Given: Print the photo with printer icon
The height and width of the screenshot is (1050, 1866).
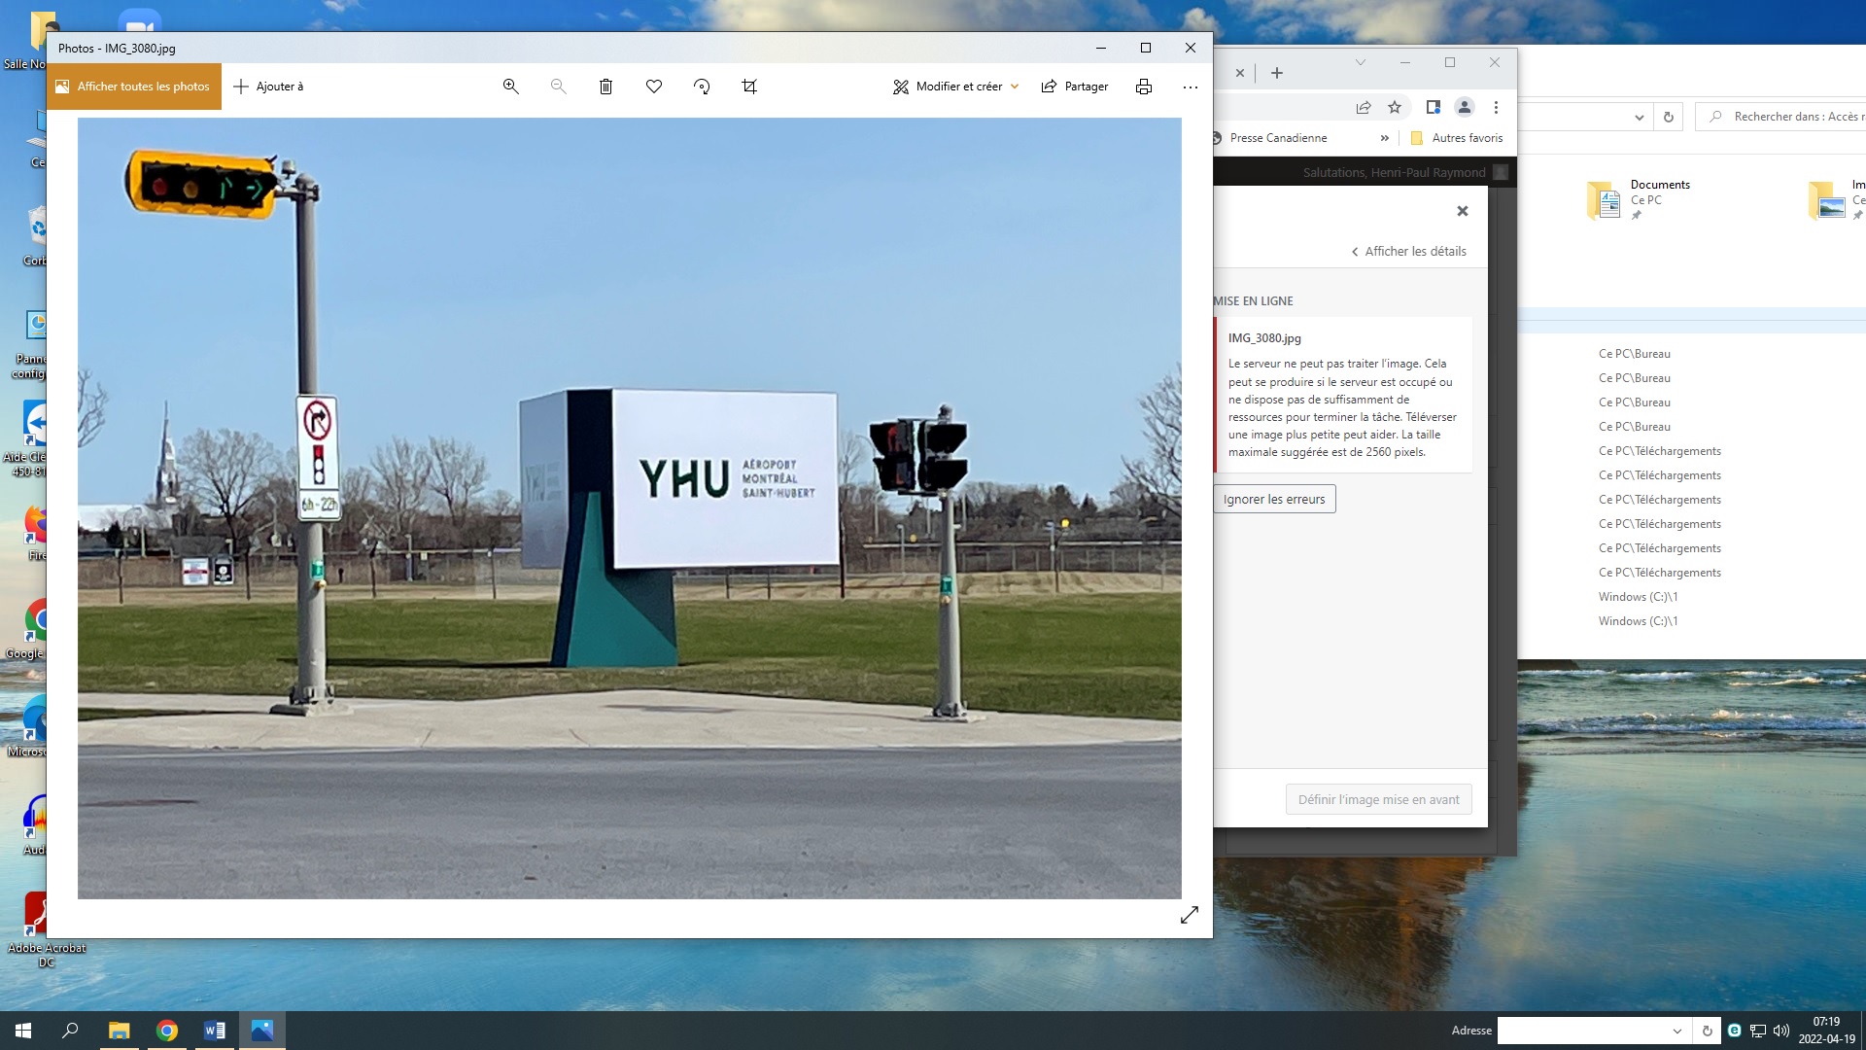Looking at the screenshot, I should (x=1144, y=87).
